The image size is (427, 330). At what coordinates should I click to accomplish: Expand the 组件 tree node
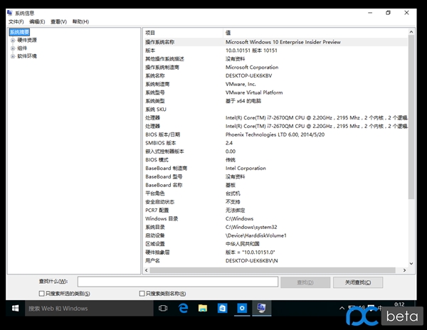(x=12, y=48)
